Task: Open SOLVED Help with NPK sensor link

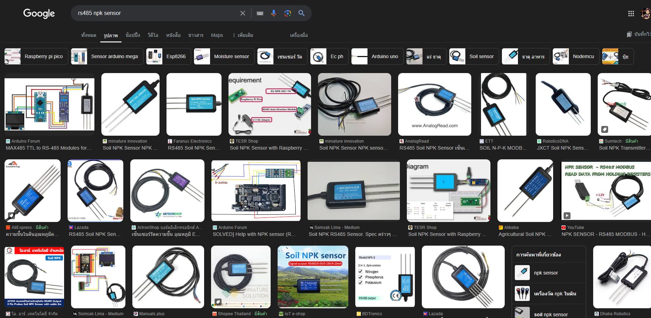Action: (x=254, y=234)
